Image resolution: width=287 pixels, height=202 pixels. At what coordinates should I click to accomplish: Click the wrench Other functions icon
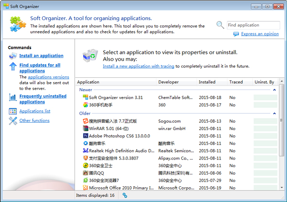point(13,121)
